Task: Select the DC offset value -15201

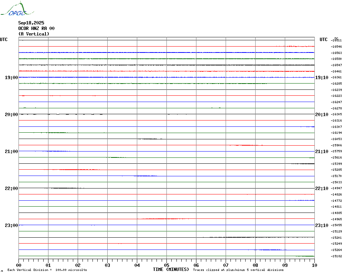Action: click(x=336, y=238)
